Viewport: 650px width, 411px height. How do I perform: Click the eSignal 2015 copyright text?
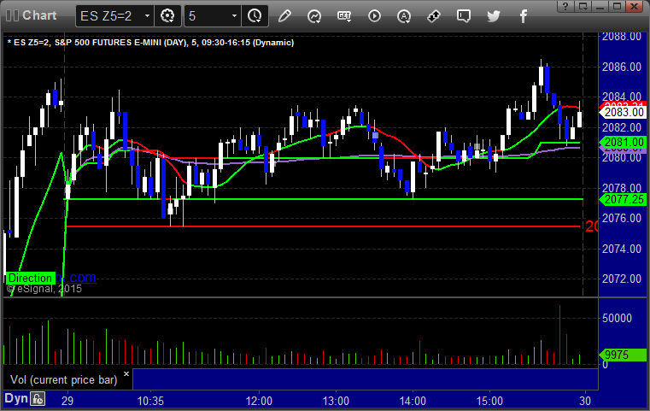click(44, 289)
